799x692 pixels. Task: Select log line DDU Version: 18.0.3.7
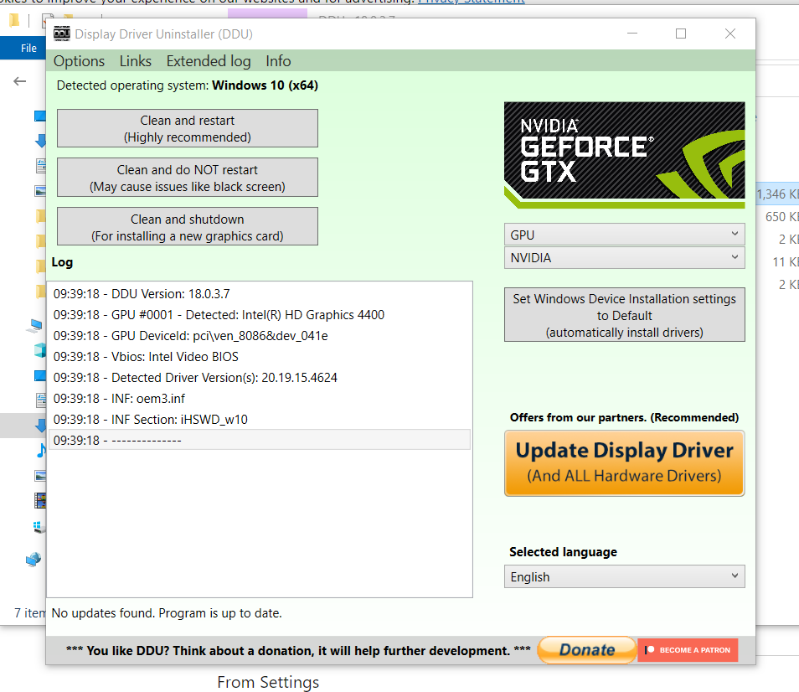[x=260, y=294]
